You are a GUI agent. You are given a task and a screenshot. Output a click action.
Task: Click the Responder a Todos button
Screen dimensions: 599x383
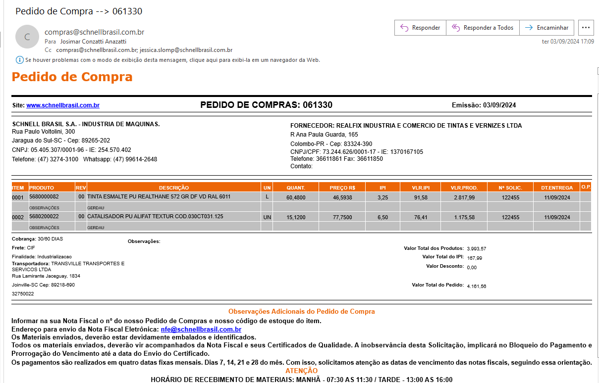click(x=483, y=28)
